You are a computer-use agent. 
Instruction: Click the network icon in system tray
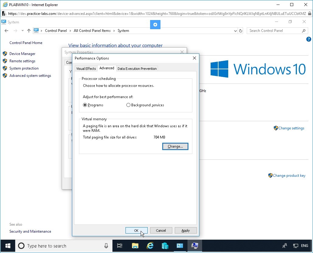coord(295,246)
